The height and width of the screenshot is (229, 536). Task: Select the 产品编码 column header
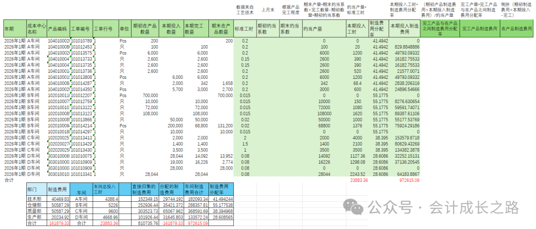coord(58,28)
